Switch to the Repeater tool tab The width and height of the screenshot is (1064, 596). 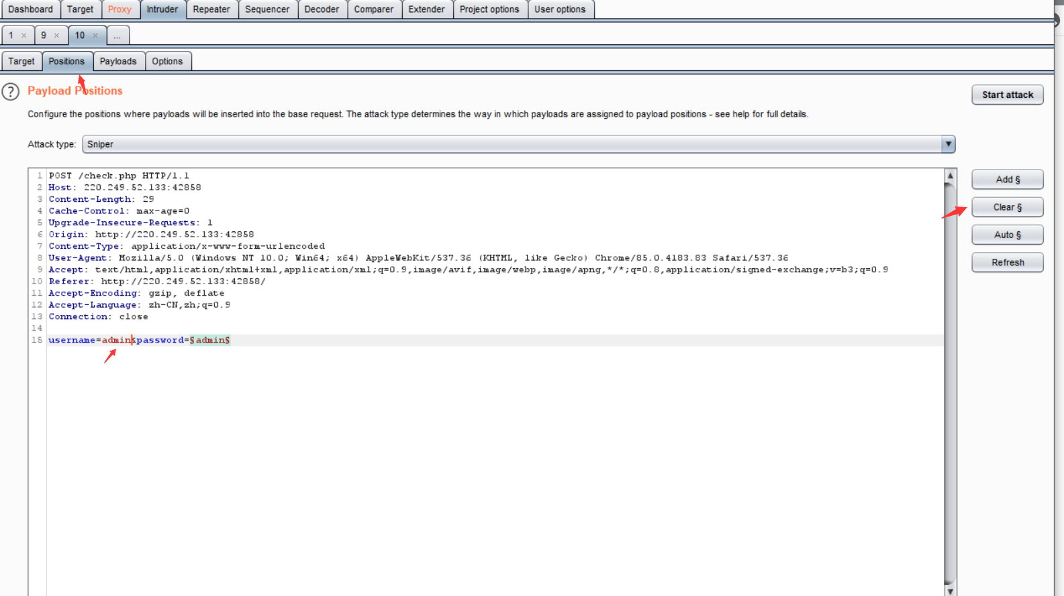click(211, 9)
